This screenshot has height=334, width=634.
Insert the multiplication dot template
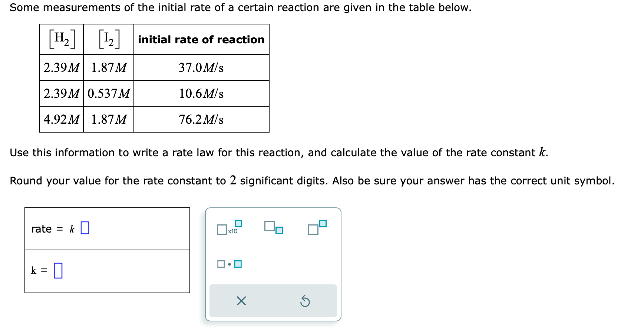pos(230,264)
